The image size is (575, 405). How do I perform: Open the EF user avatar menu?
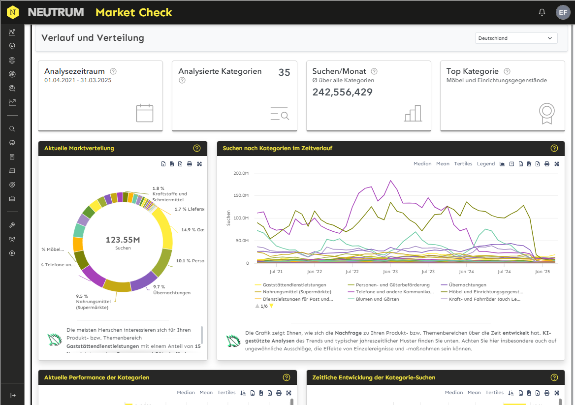point(563,12)
